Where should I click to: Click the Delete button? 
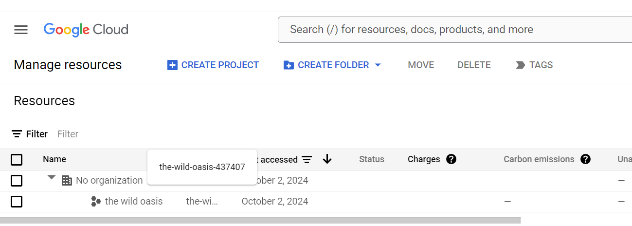coord(474,65)
